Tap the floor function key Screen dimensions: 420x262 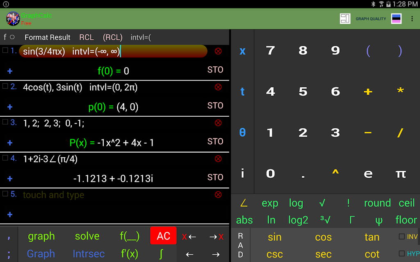(406, 220)
